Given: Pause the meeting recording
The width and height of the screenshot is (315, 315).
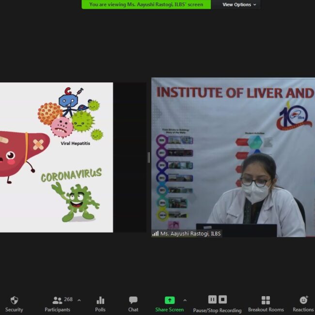Looking at the screenshot, I should 212,299.
